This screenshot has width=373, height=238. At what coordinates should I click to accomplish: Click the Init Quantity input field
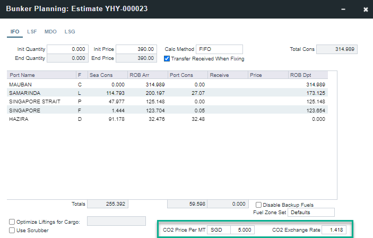[x=67, y=49]
